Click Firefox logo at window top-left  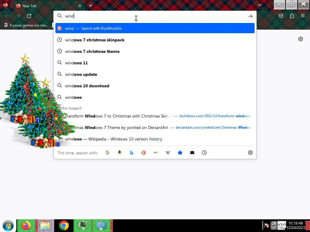[x=5, y=5]
